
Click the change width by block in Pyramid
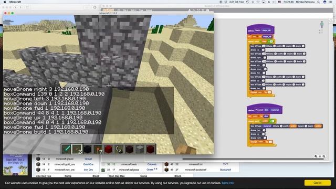point(261,142)
